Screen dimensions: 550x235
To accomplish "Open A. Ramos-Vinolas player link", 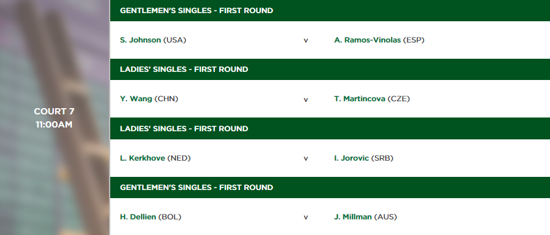I will (367, 40).
